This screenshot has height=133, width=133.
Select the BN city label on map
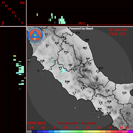pyautogui.click(x=109, y=102)
